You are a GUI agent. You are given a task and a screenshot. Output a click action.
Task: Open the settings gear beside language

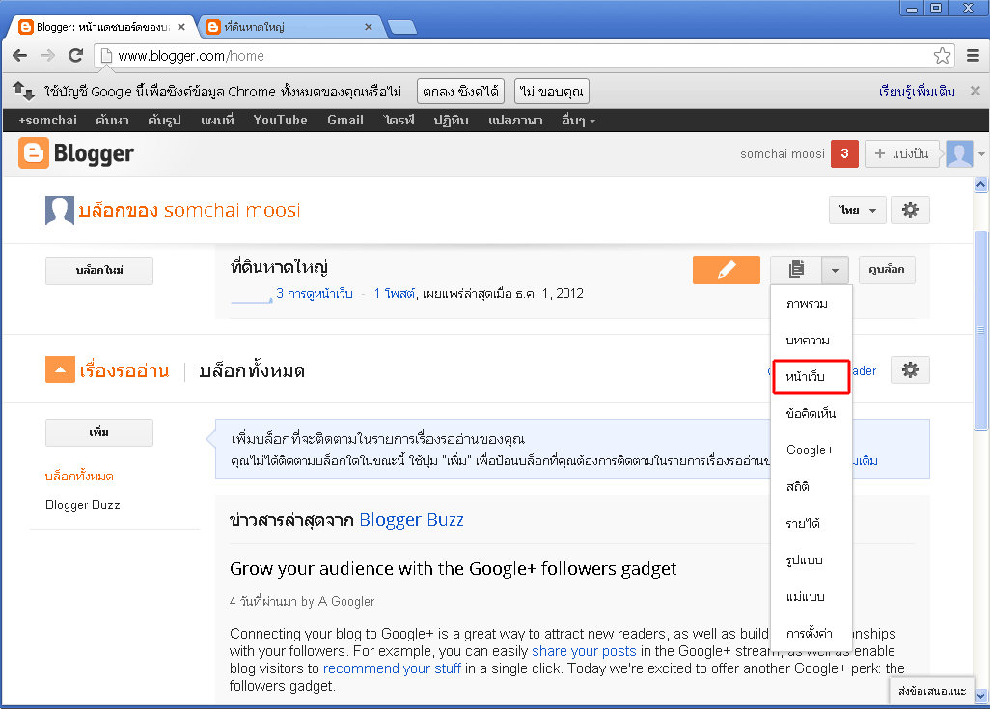point(910,210)
